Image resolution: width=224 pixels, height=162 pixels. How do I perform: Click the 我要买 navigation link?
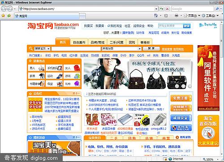[x=88, y=26]
